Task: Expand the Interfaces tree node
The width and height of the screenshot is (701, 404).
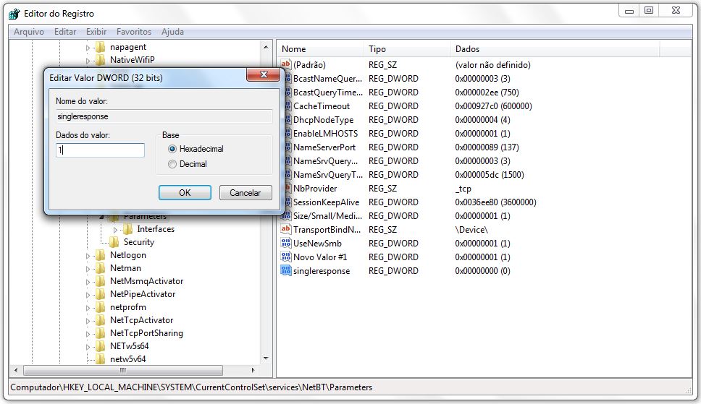Action: coord(115,230)
